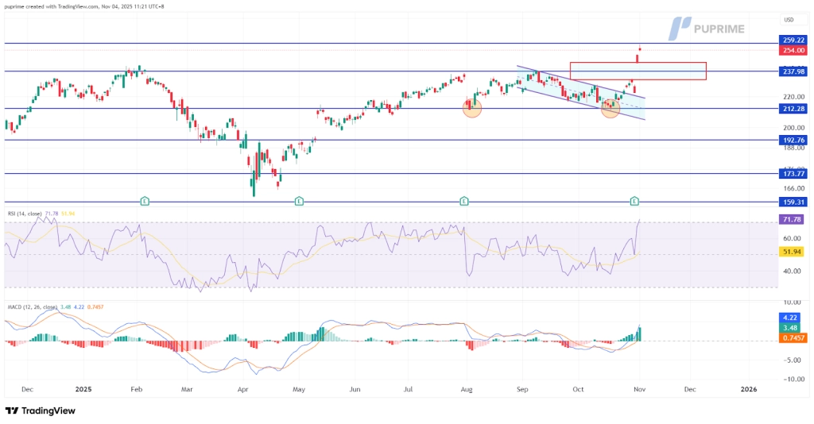The image size is (814, 424).
Task: Click the MACD (12, 26, close) legend
Action: [32, 306]
